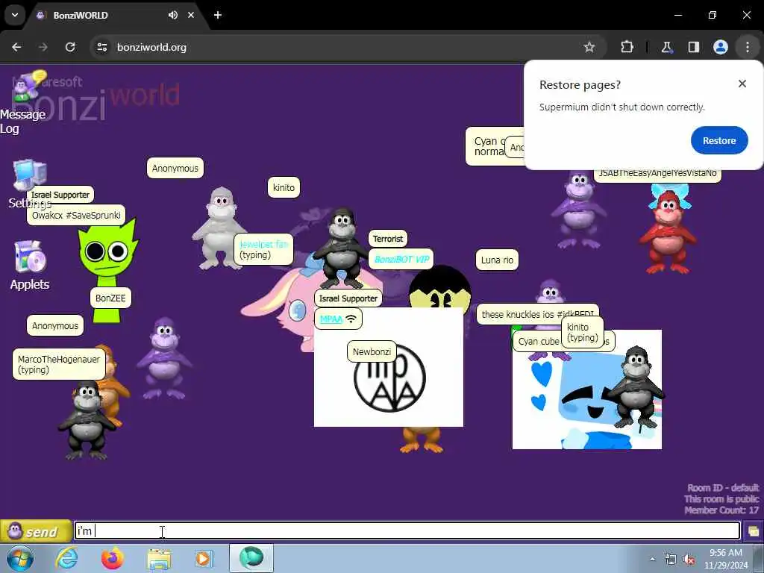Click the MarcoTheHogenauer typing label
This screenshot has width=764, height=573.
[x=58, y=364]
